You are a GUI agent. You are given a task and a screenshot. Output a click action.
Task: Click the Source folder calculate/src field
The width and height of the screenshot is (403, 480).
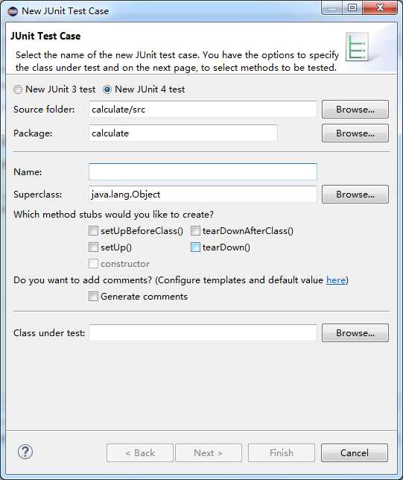(x=203, y=110)
